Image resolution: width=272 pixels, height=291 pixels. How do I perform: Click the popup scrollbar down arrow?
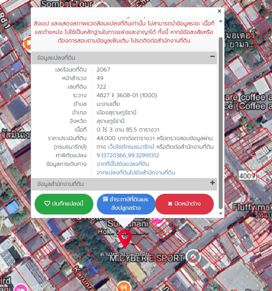(x=221, y=213)
